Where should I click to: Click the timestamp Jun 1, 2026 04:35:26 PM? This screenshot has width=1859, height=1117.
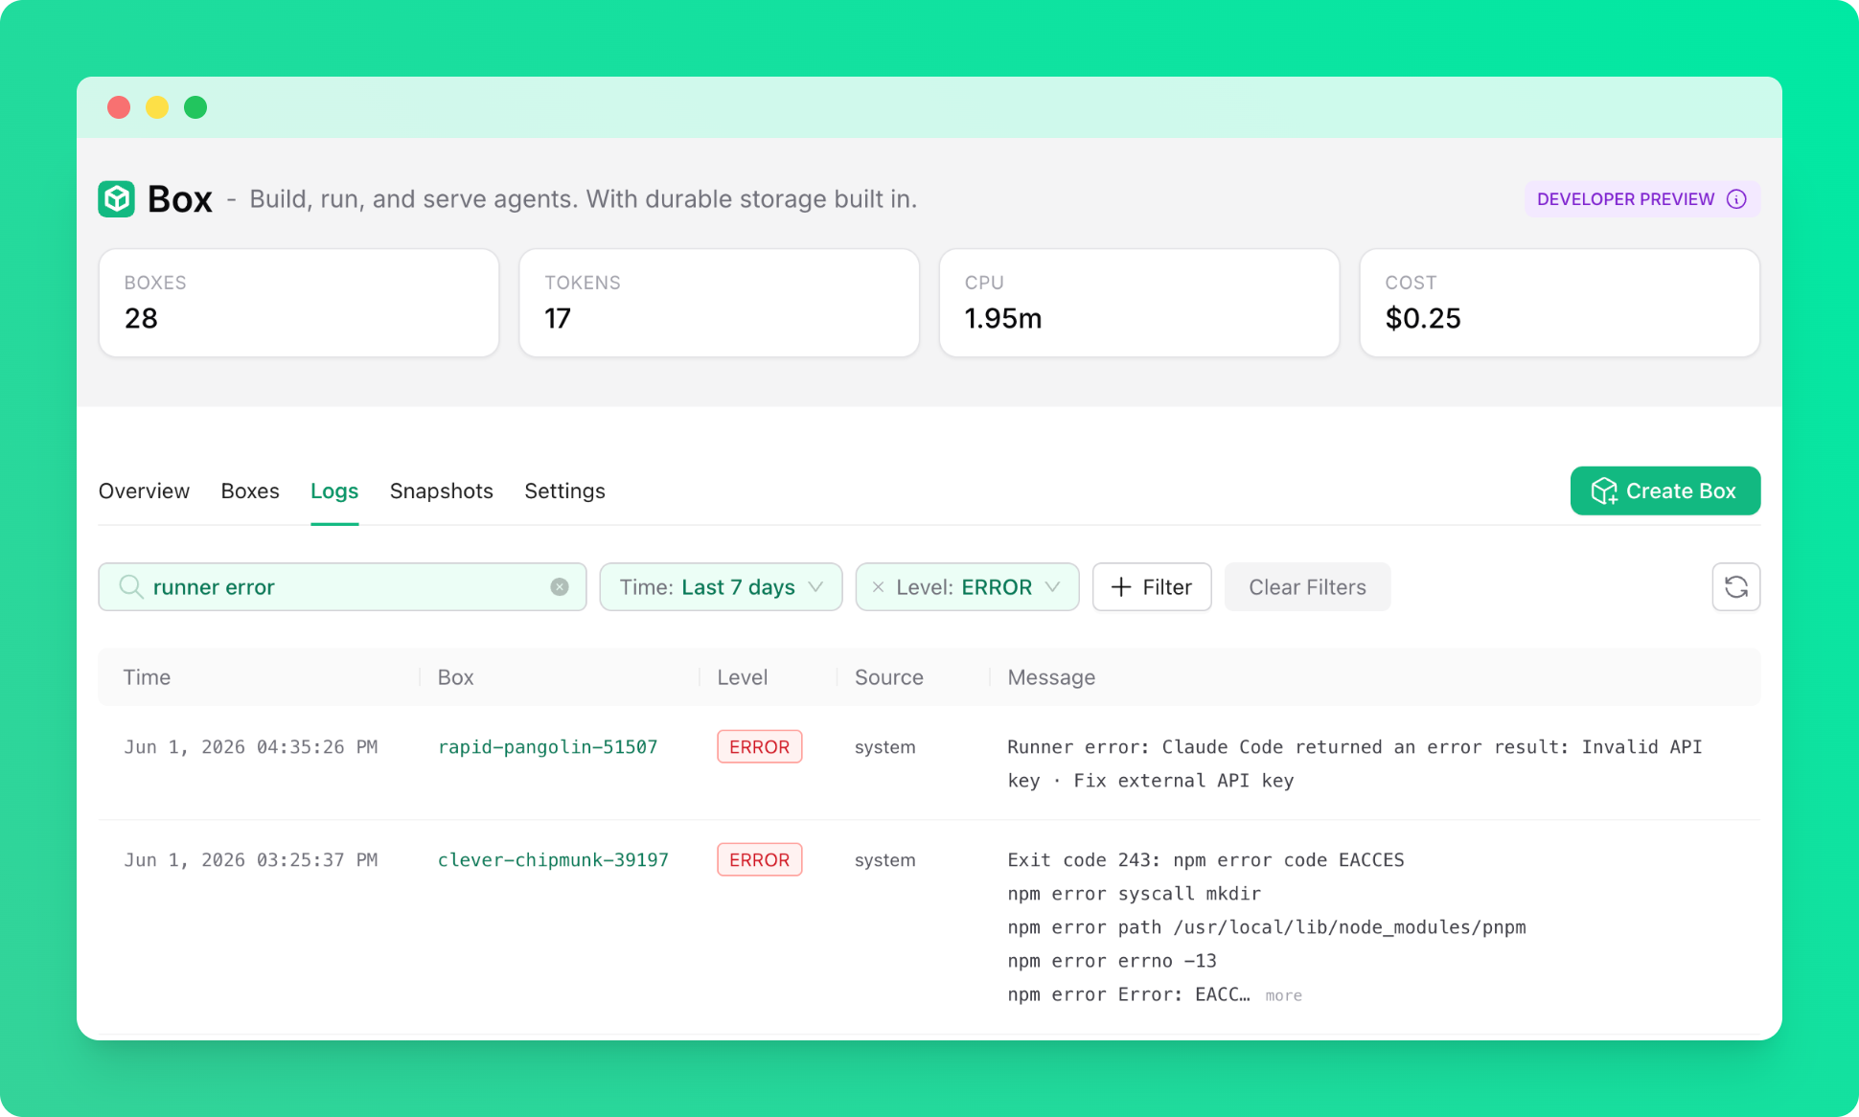pyautogui.click(x=251, y=747)
